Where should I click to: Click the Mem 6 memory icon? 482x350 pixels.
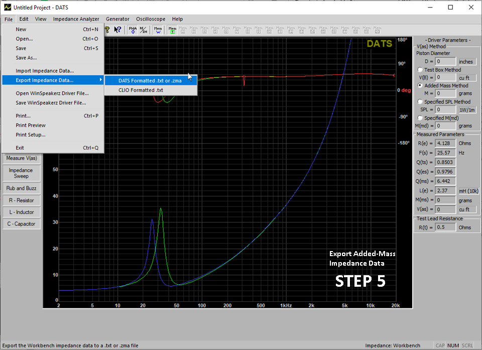(226, 30)
